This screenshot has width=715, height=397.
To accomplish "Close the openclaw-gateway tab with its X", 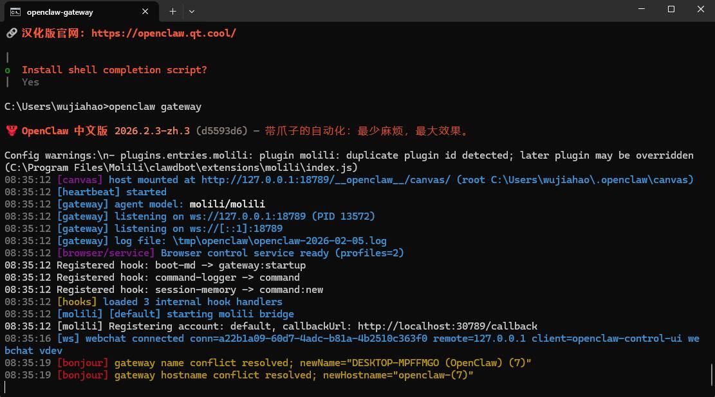I will [145, 11].
